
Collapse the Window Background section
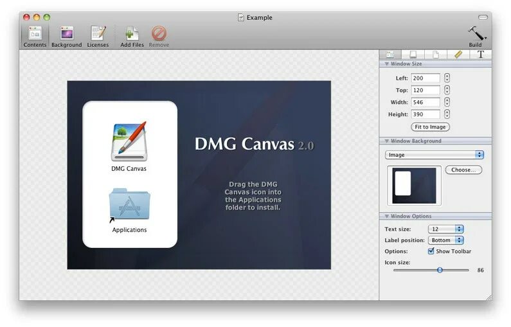[x=387, y=141]
